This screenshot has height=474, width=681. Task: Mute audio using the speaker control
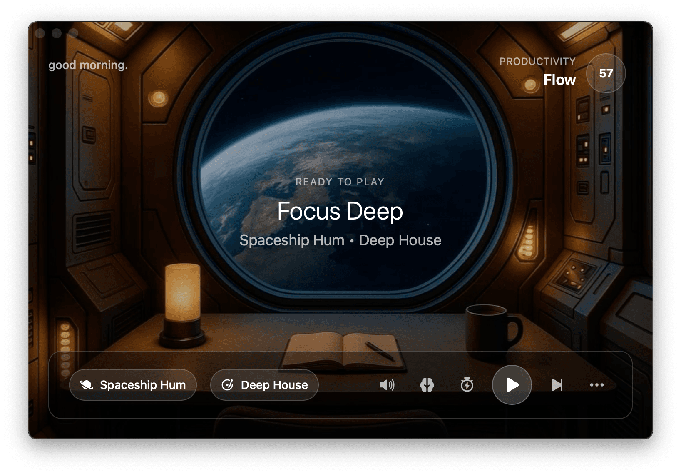point(387,385)
